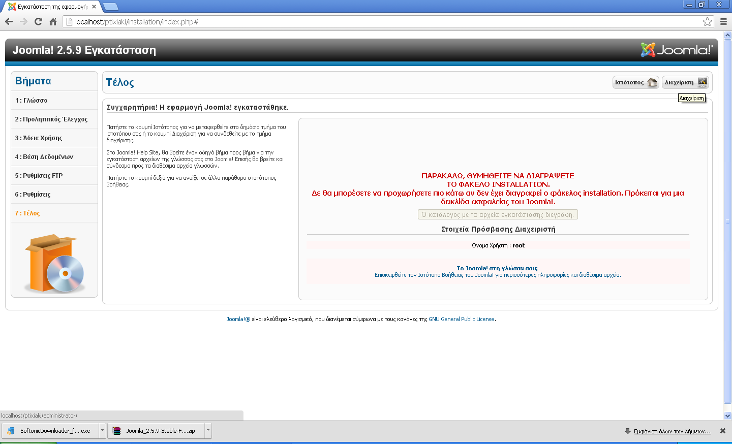
Task: Restore down the browser window
Action: pyautogui.click(x=702, y=5)
